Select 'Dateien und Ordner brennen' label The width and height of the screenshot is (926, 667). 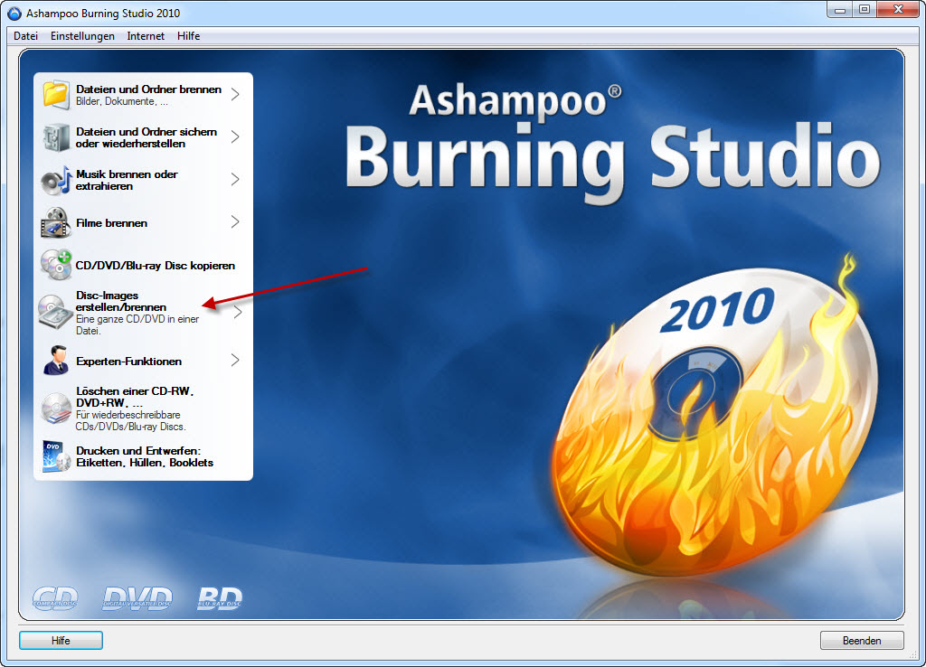(149, 89)
